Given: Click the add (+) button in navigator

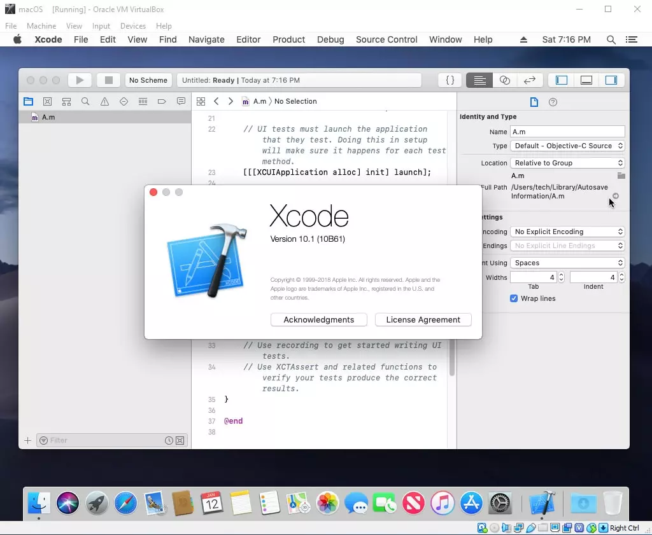Looking at the screenshot, I should click(x=27, y=440).
